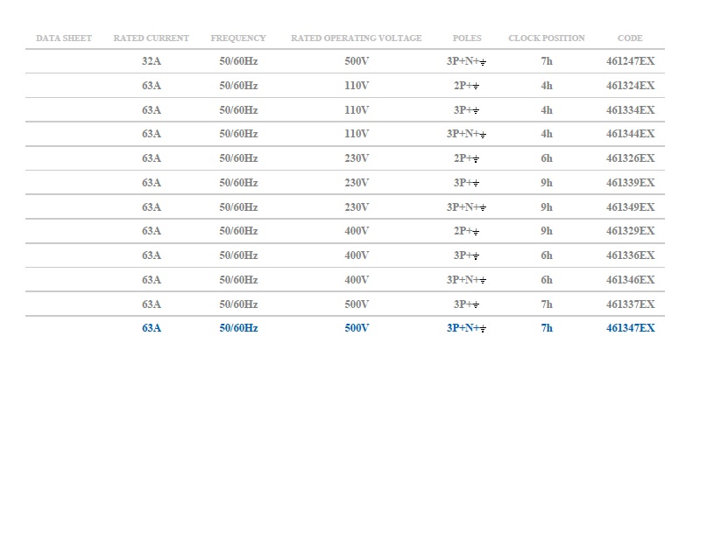Open code 461329EX
This screenshot has width=707, height=546.
pos(630,231)
